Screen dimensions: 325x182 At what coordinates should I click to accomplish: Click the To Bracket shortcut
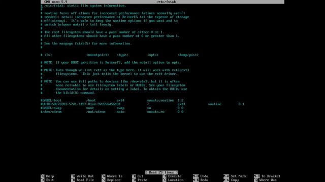pyautogui.click(x=267, y=176)
